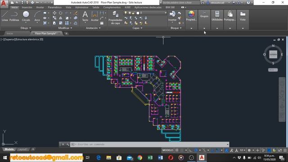Image resolution: width=288 pixels, height=162 pixels.
Task: Click the Scale tool in Modificar
Action: tap(60, 23)
